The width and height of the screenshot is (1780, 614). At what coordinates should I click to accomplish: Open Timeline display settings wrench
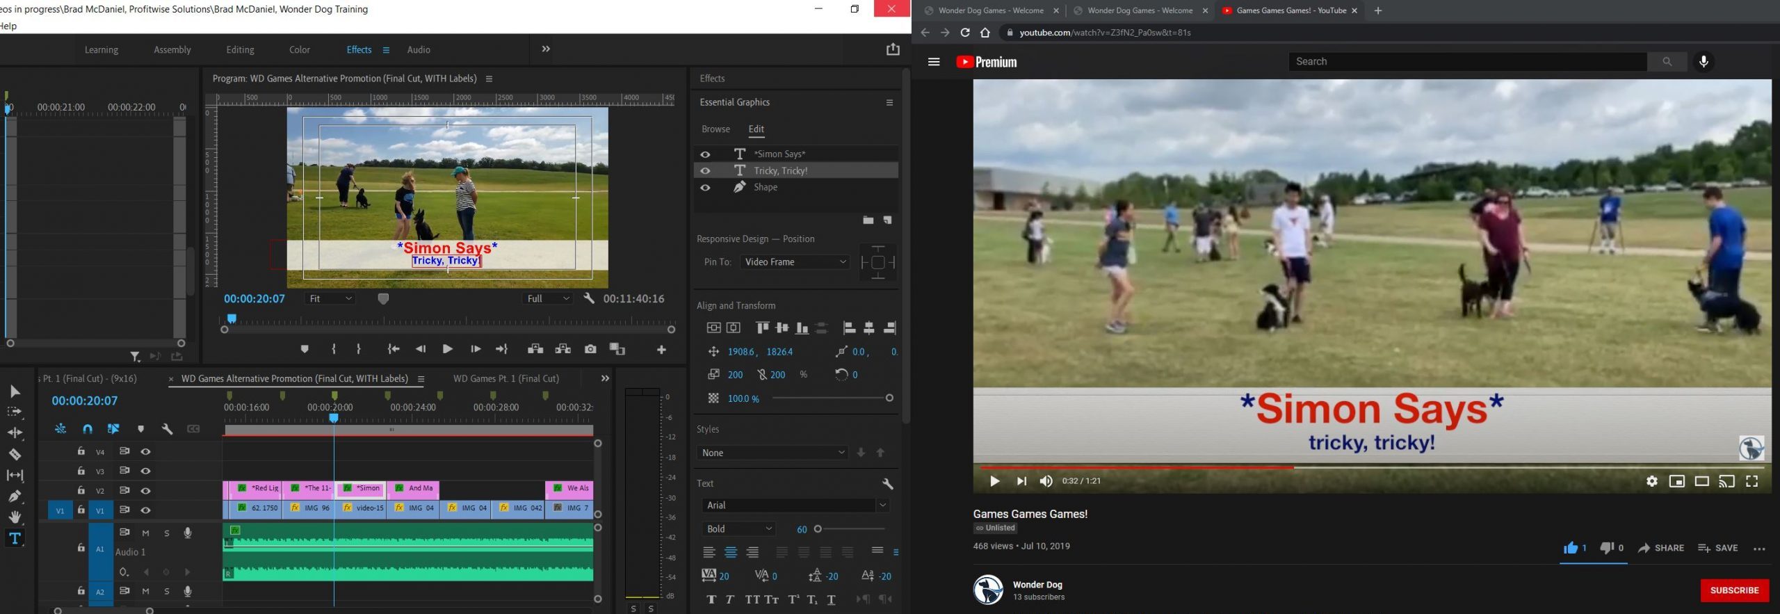[x=167, y=429]
